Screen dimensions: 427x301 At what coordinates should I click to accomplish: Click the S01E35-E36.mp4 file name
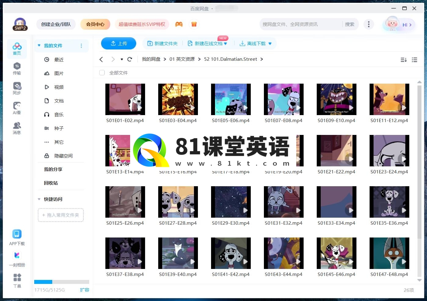[389, 223]
